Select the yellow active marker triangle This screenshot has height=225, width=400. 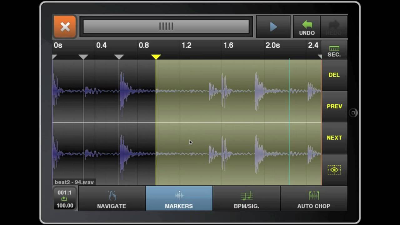156,57
